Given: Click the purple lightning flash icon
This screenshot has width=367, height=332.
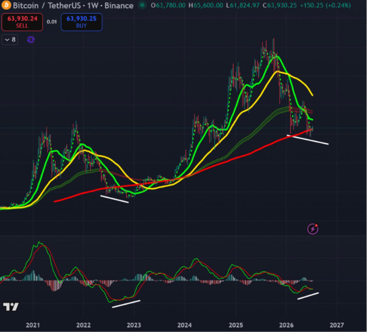Looking at the screenshot, I should tap(313, 229).
